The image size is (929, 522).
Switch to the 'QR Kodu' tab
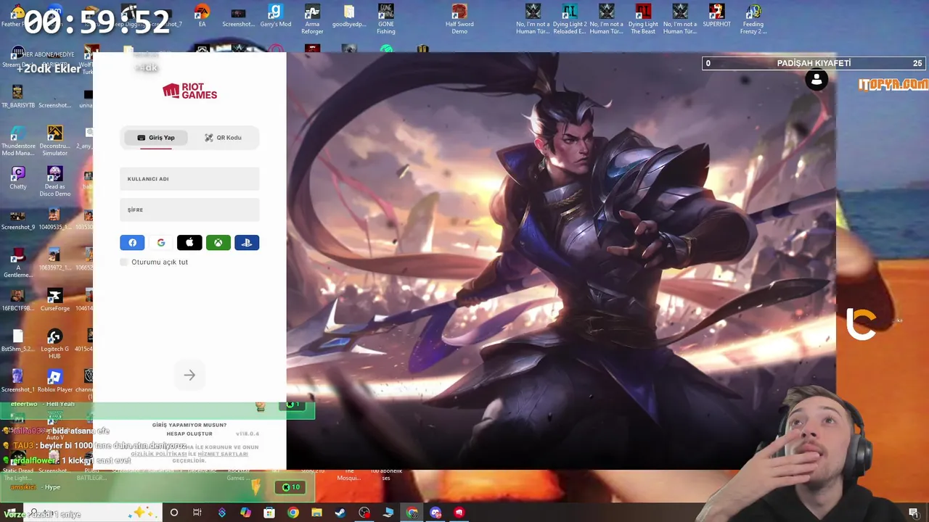[223, 138]
